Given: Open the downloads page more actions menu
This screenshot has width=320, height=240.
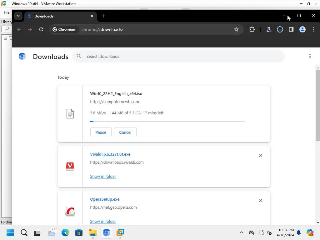Looking at the screenshot, I should (x=310, y=56).
